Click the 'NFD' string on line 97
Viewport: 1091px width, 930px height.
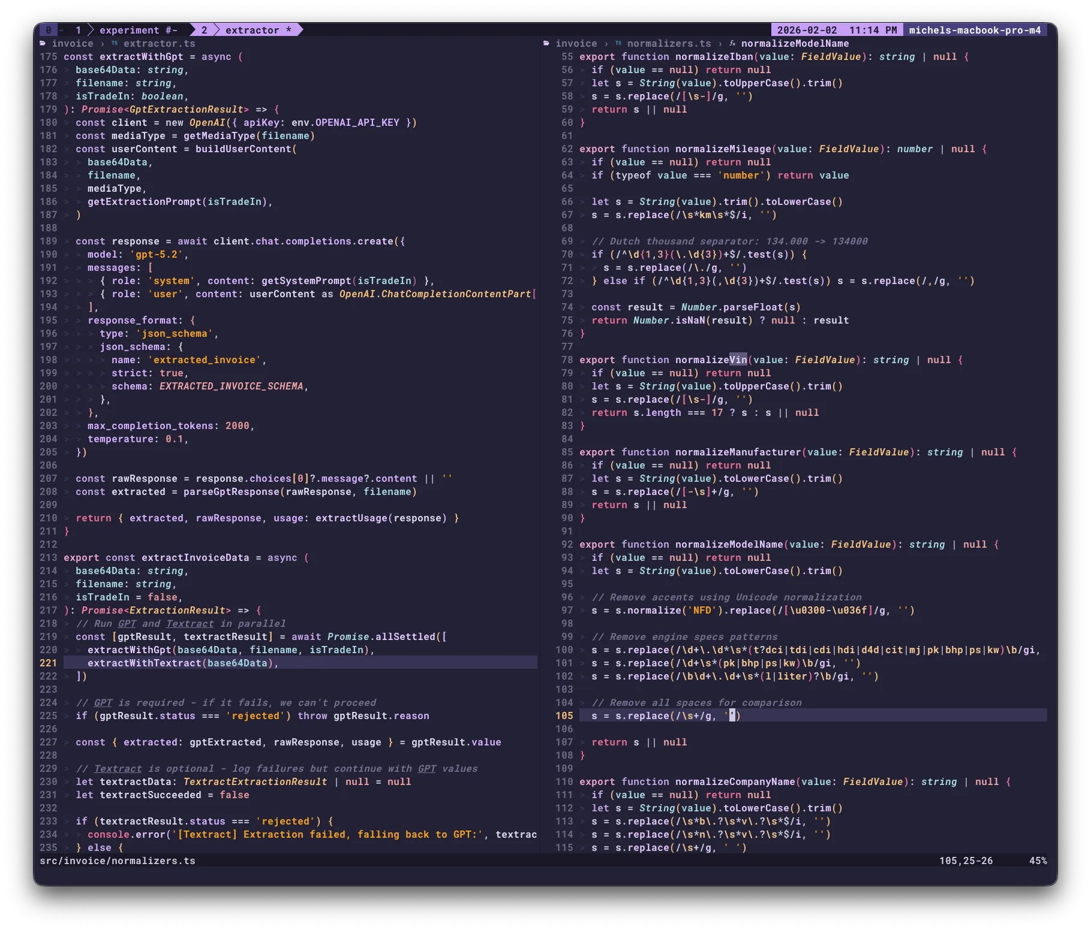click(702, 610)
